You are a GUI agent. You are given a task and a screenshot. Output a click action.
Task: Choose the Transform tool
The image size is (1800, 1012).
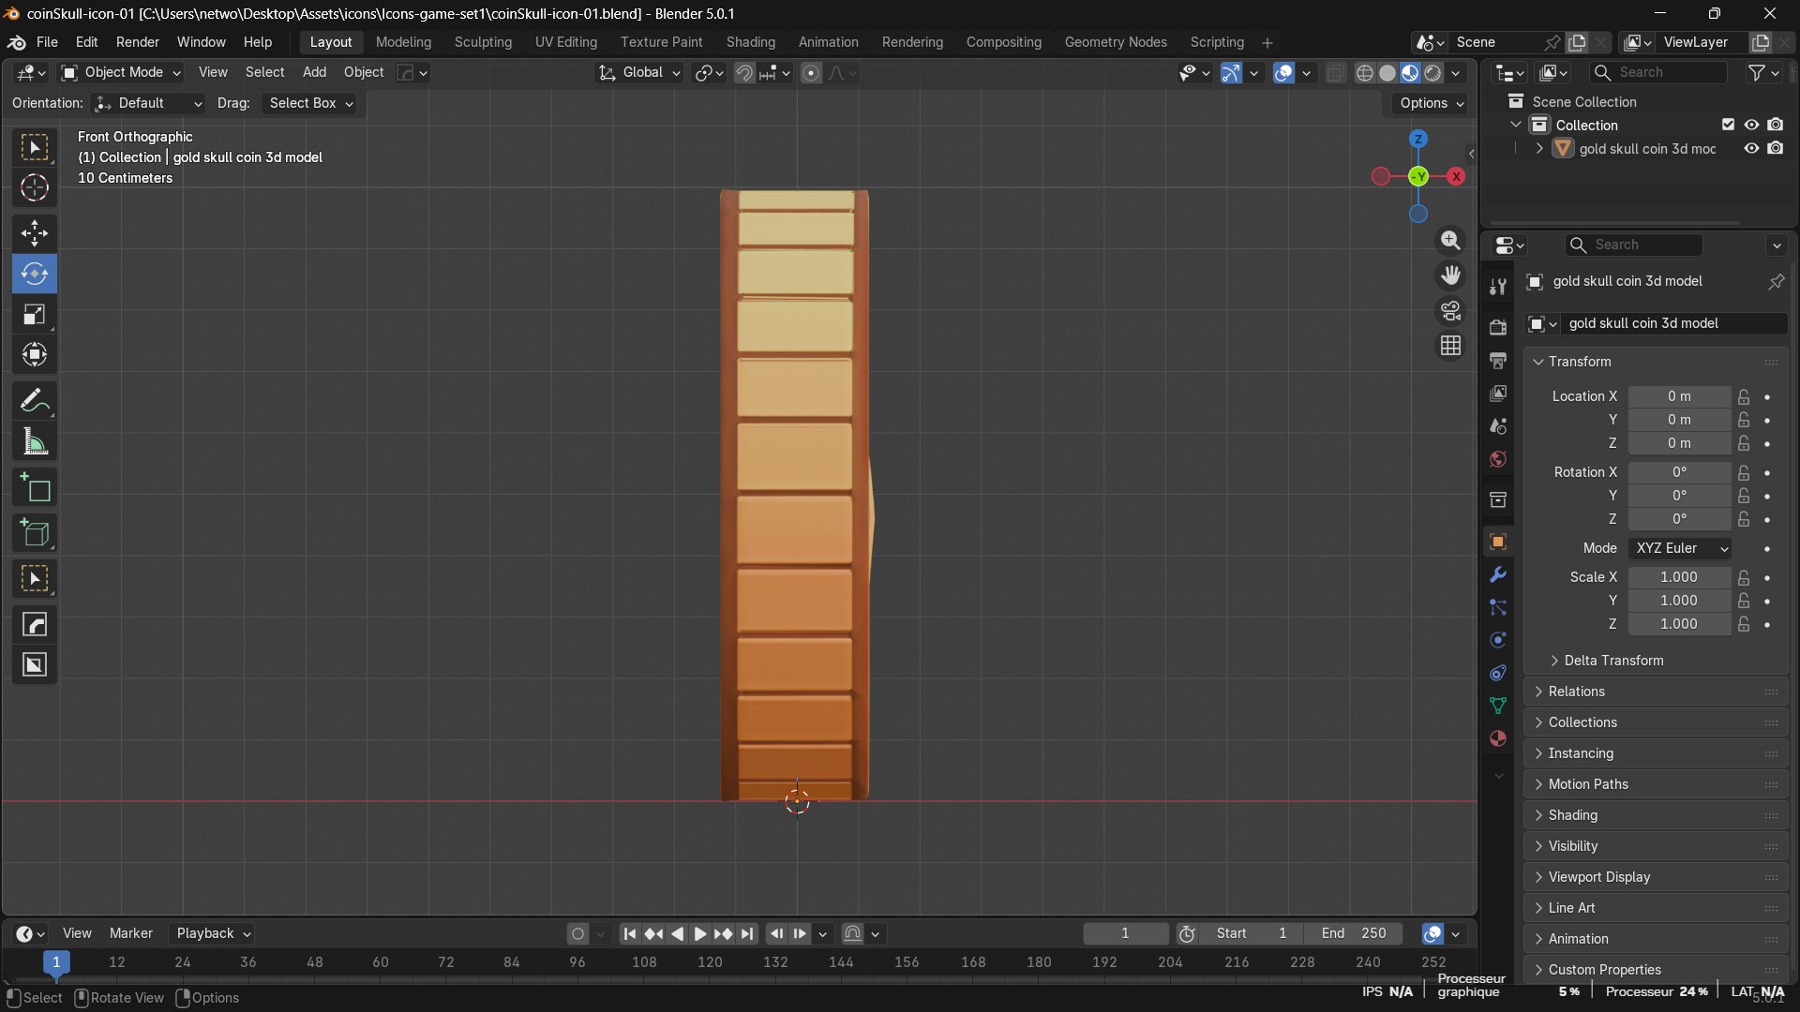(x=35, y=354)
